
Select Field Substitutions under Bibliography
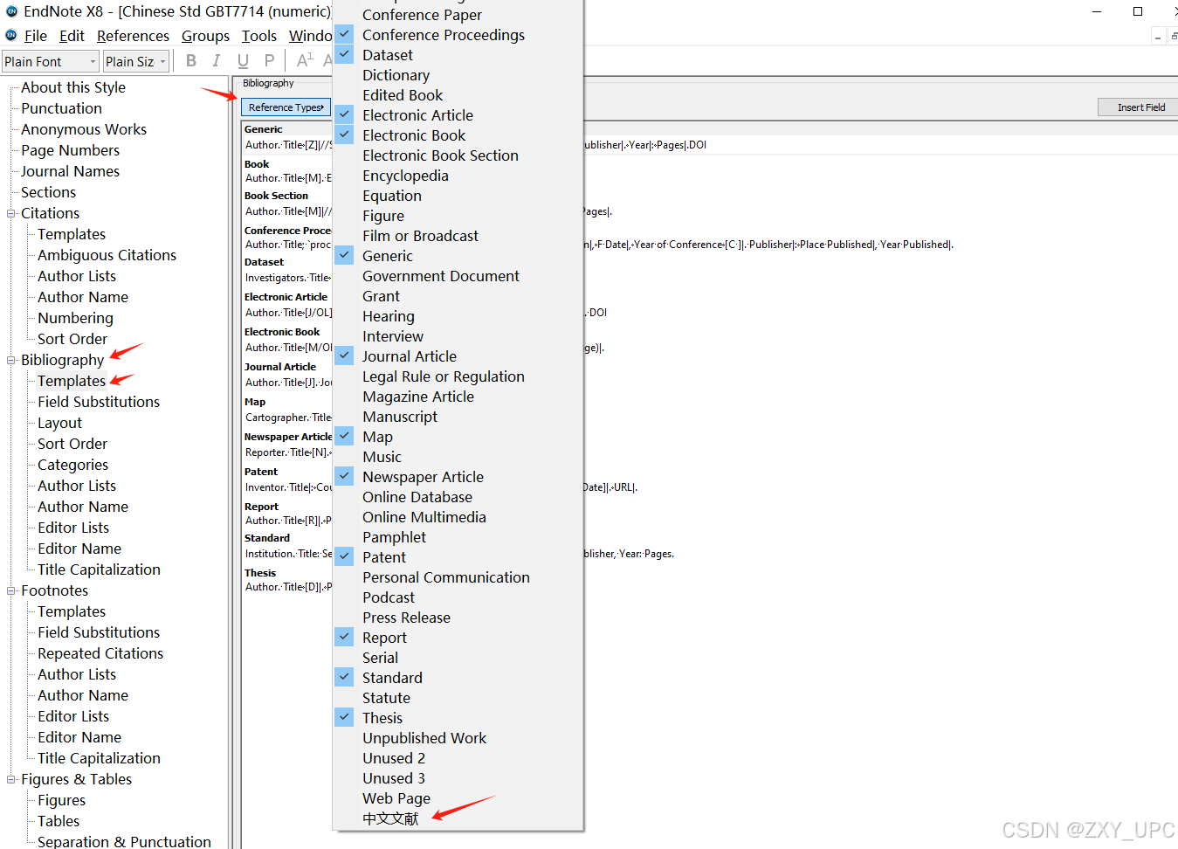tap(99, 402)
